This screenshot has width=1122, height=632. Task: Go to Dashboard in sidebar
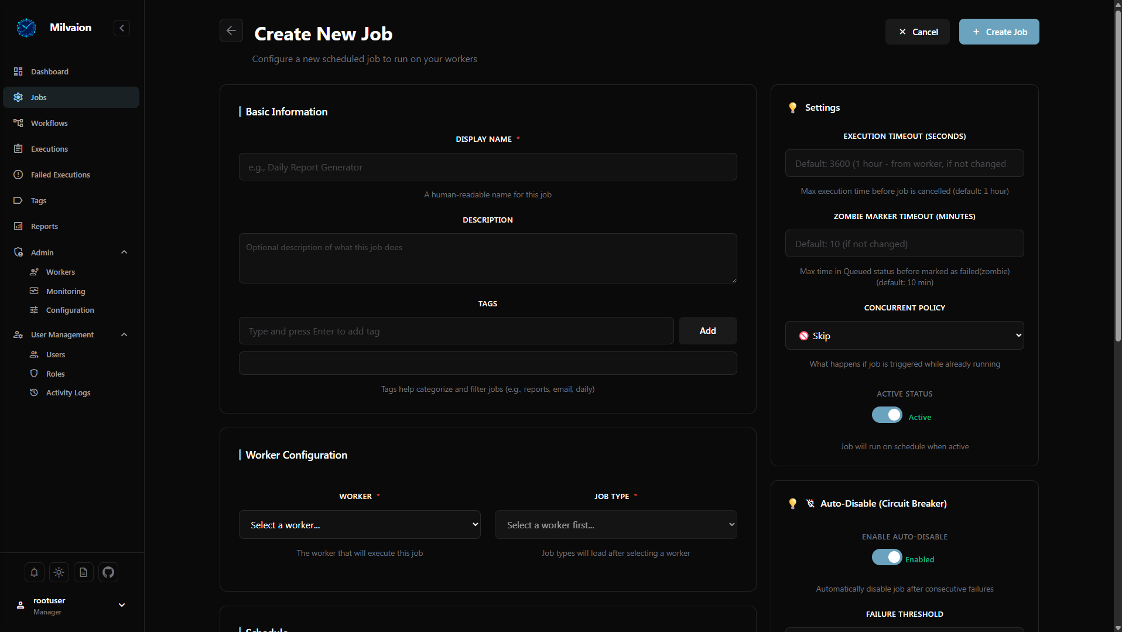(x=71, y=71)
